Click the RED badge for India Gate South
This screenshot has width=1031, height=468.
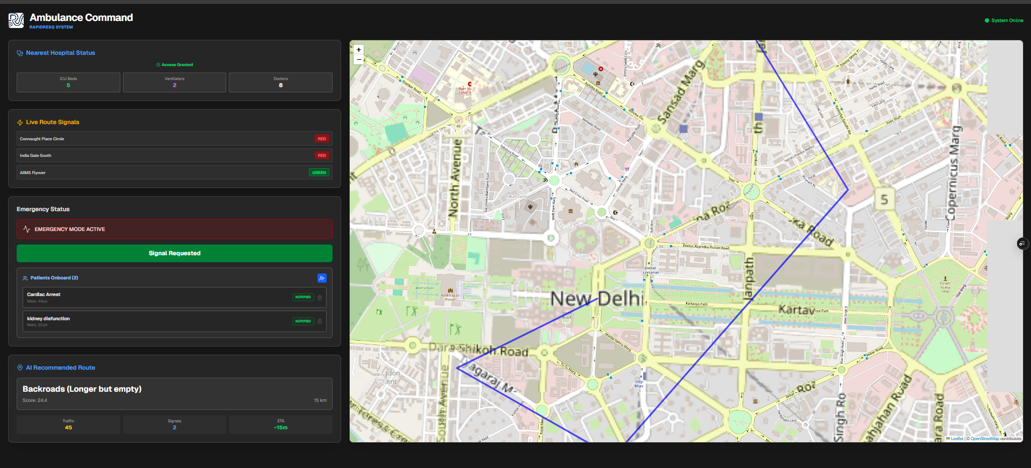click(x=322, y=155)
